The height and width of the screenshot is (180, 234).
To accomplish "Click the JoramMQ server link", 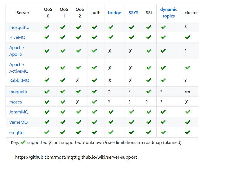I will pyautogui.click(x=19, y=112).
